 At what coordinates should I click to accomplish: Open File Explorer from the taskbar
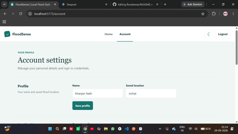(106, 129)
